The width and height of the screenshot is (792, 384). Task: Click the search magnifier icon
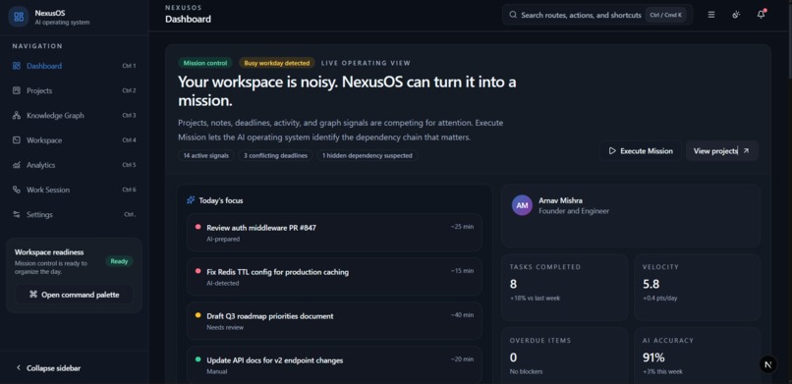coord(513,15)
